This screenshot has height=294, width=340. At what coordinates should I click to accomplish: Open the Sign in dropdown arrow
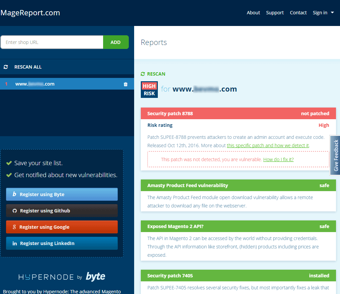[332, 13]
